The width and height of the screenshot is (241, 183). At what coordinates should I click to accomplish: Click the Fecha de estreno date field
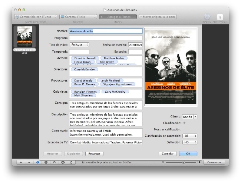pos(135,45)
